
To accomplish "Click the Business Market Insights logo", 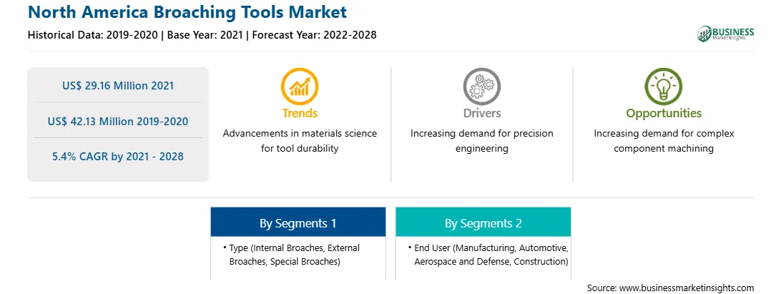I will coord(725,34).
